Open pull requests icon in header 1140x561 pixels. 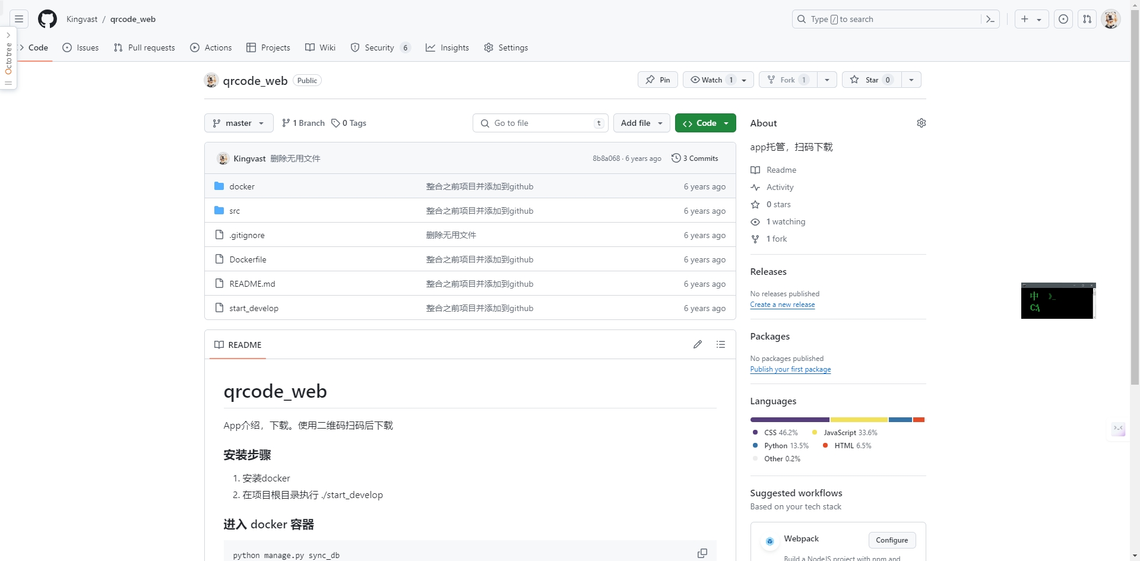[x=1087, y=19]
